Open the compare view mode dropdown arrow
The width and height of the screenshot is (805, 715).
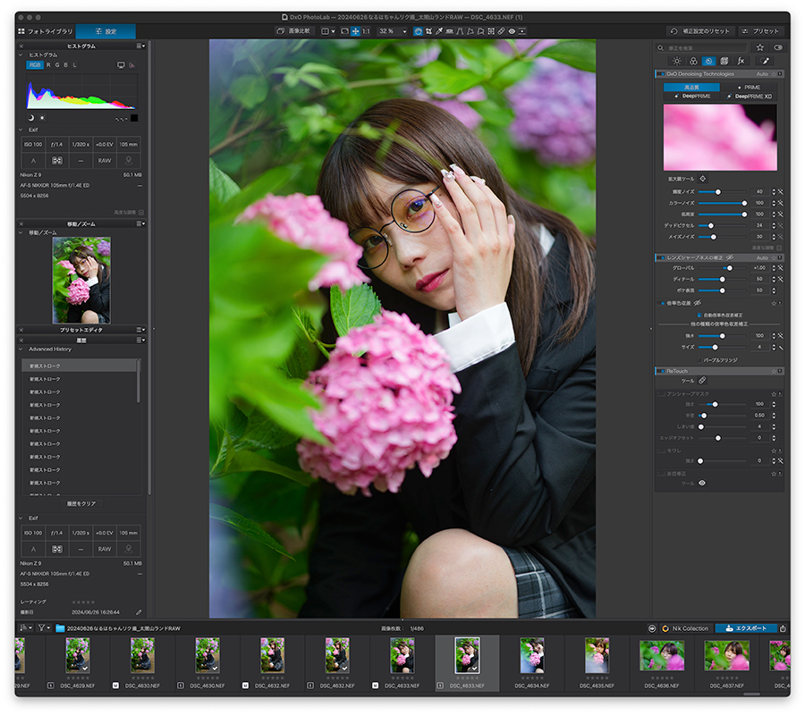click(x=334, y=32)
